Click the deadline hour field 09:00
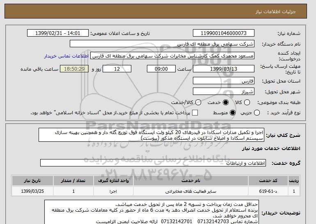 click(161, 69)
